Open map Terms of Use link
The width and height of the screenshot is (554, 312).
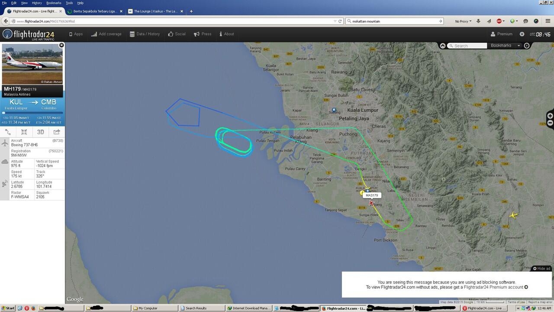(516, 302)
